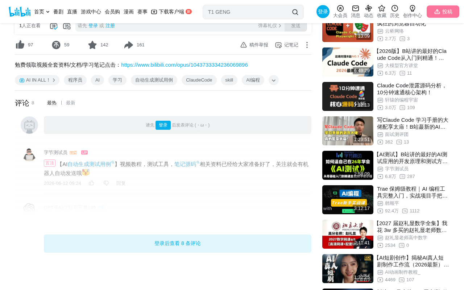Dislike the 字节测试员 comment
The height and width of the screenshot is (290, 464).
pos(106,183)
